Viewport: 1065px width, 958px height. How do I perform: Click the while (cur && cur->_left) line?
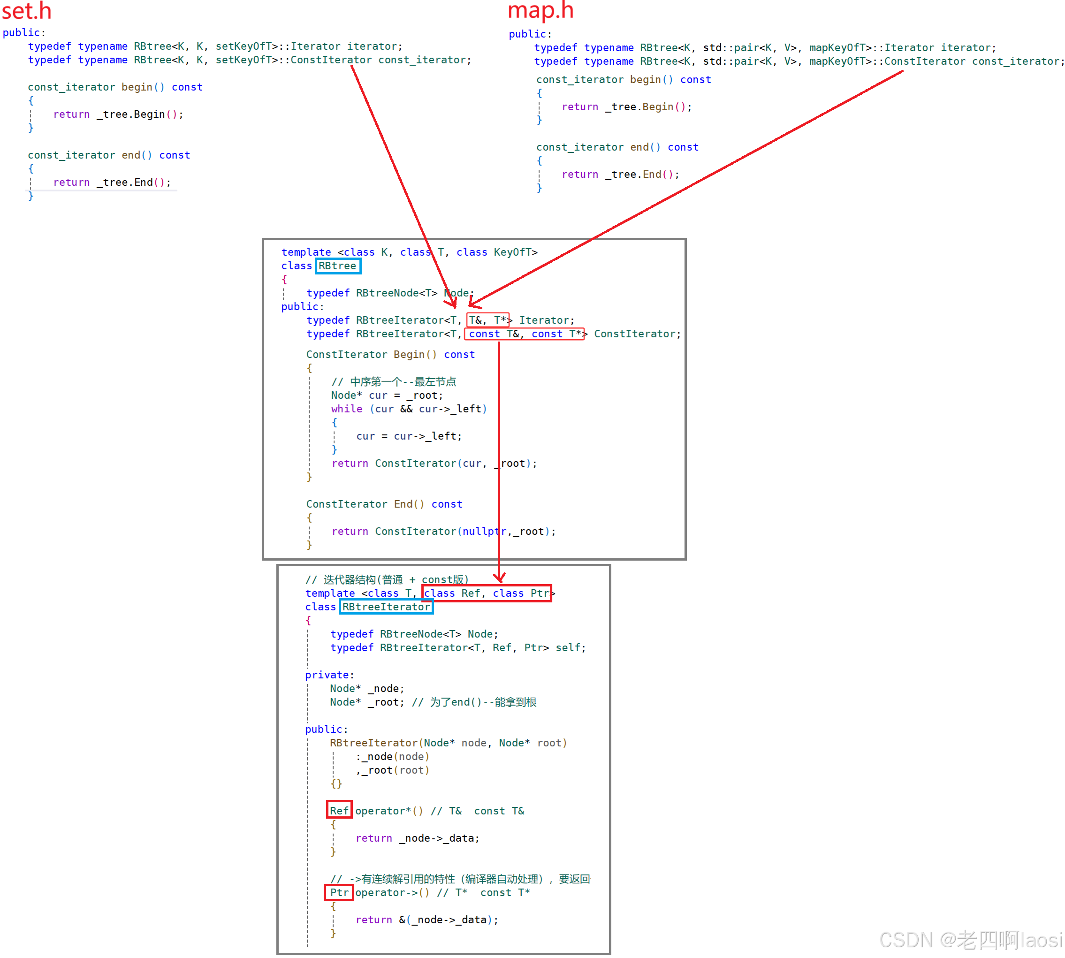click(409, 409)
